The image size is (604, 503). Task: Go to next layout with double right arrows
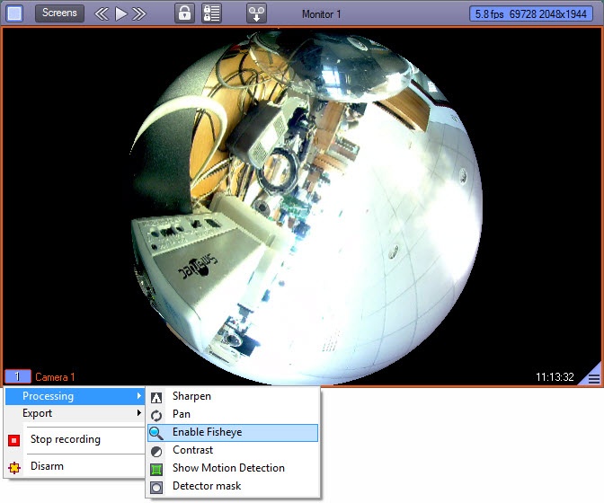139,13
